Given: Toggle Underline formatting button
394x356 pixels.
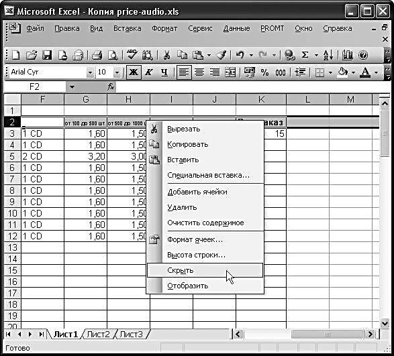Looking at the screenshot, I should click(164, 72).
